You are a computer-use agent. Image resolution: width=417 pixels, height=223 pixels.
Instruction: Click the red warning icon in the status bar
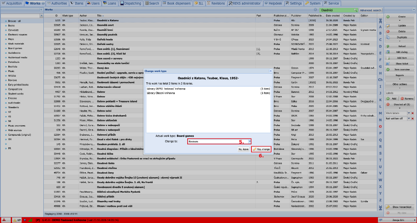click(4, 220)
